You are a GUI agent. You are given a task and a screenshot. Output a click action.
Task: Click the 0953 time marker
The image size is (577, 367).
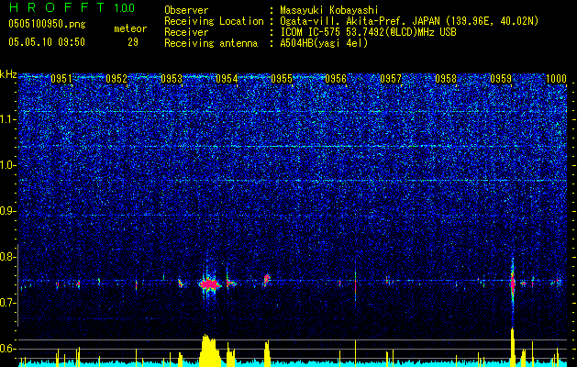(172, 79)
